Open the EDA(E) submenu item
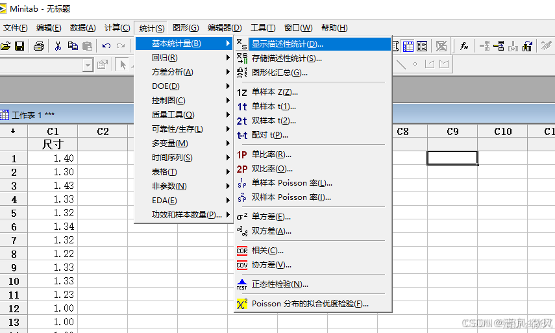Image resolution: width=555 pixels, height=333 pixels. pyautogui.click(x=184, y=201)
